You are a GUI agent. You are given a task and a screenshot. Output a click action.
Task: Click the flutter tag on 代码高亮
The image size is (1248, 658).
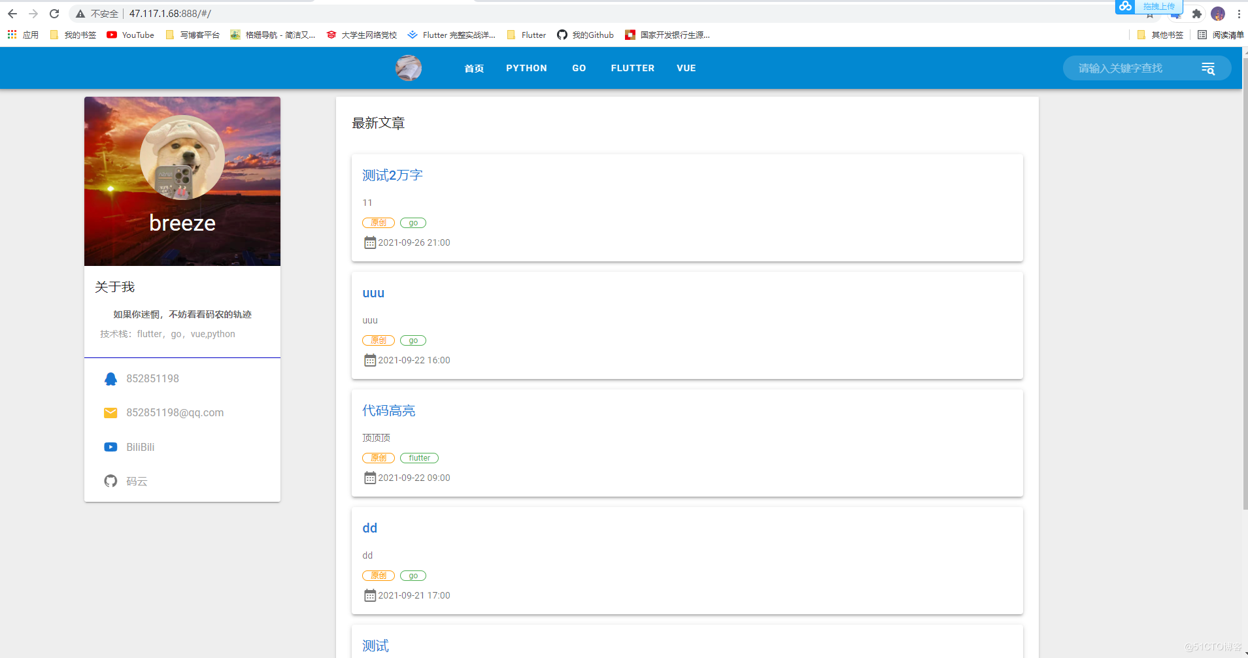point(419,458)
